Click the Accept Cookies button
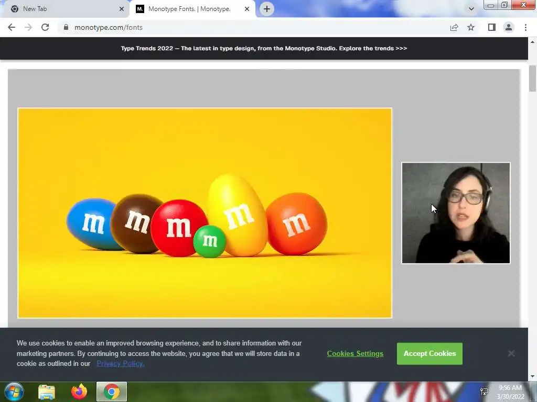 coord(429,353)
